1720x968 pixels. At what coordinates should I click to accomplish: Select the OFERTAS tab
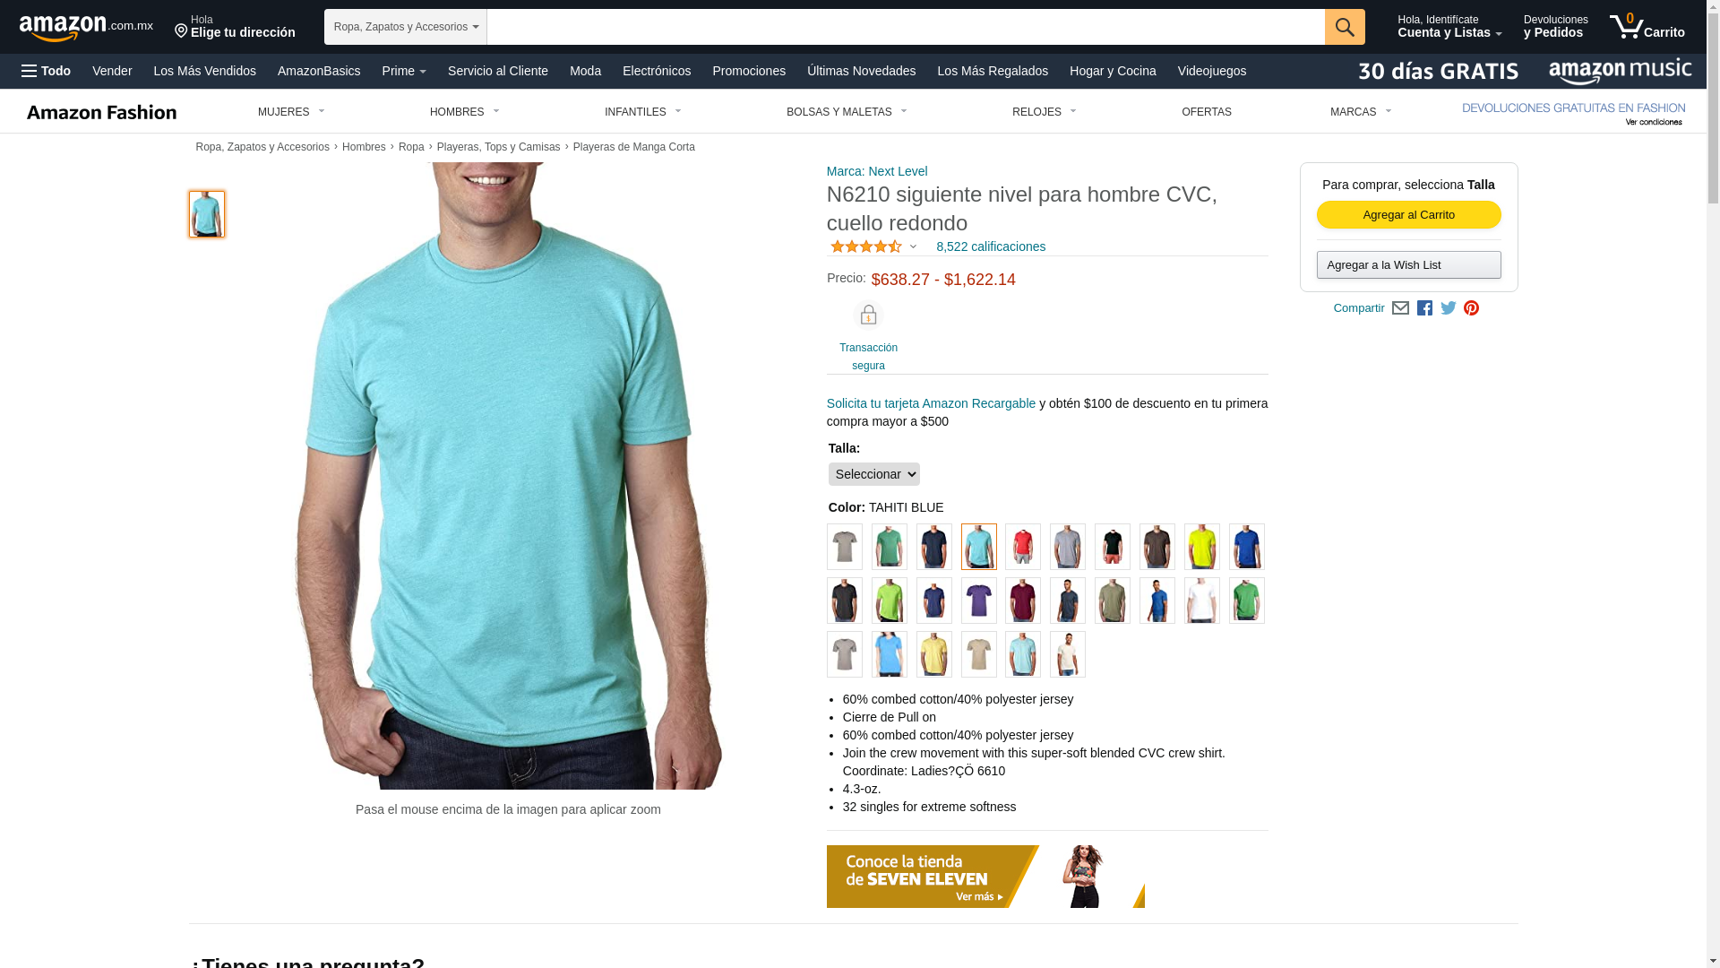point(1206,112)
